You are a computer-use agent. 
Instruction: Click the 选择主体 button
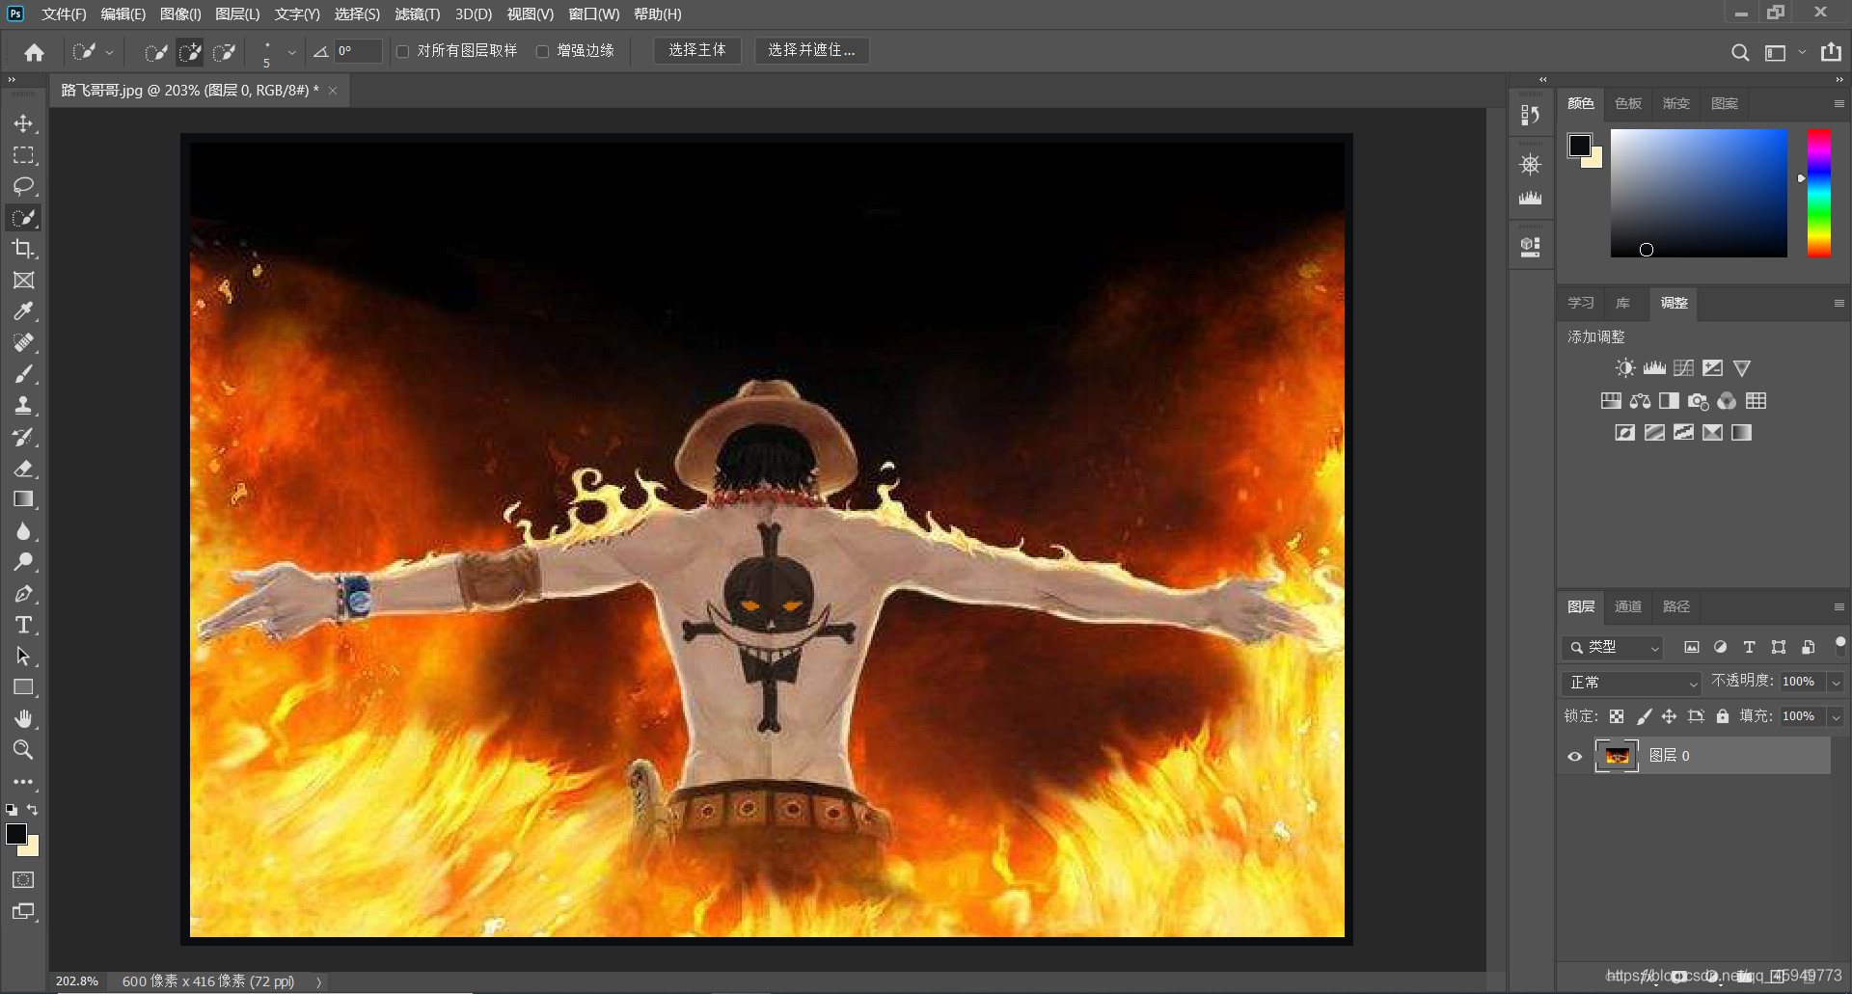(x=697, y=50)
